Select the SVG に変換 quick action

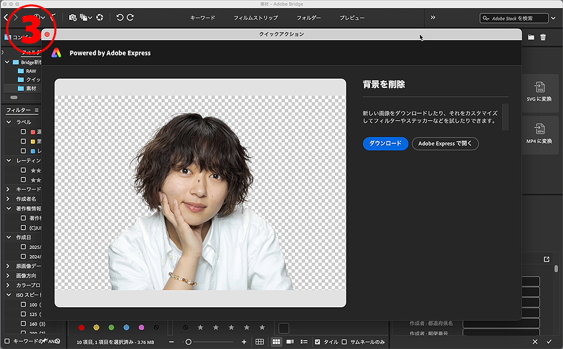pos(539,91)
